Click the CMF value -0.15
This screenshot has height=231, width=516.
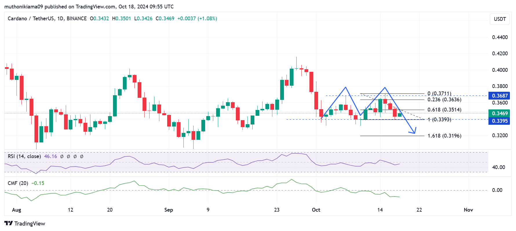[38, 183]
